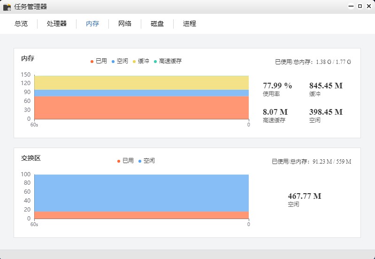Image resolution: width=375 pixels, height=259 pixels.
Task: Maximize the 任务管理器 window
Action: tap(360, 7)
